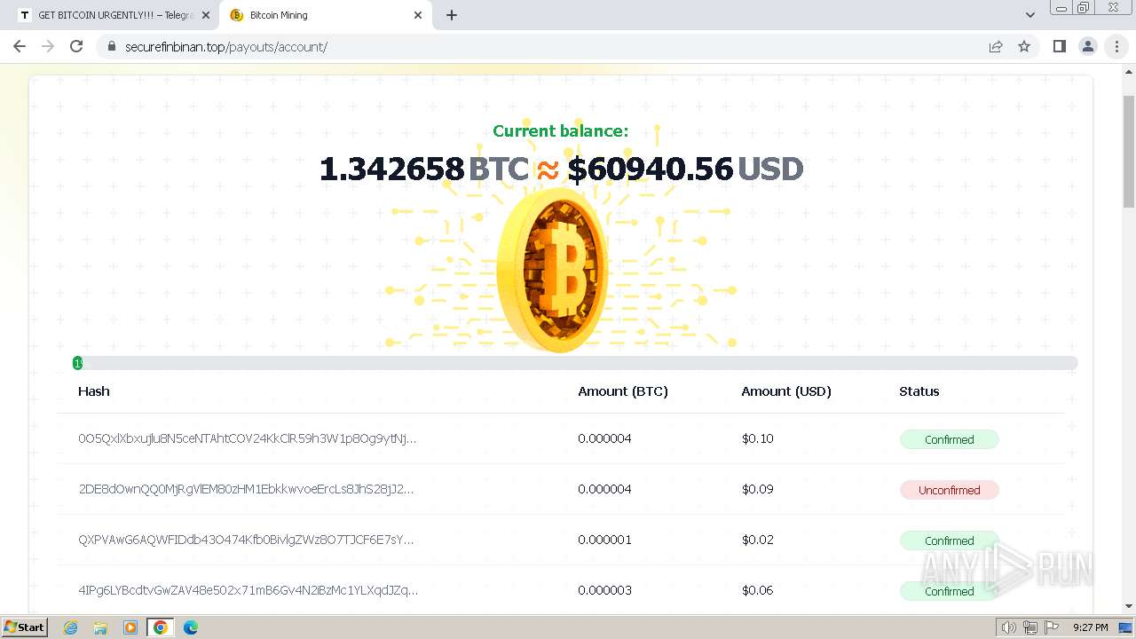
Task: Click the Amount (BTC) column header
Action: pyautogui.click(x=623, y=391)
